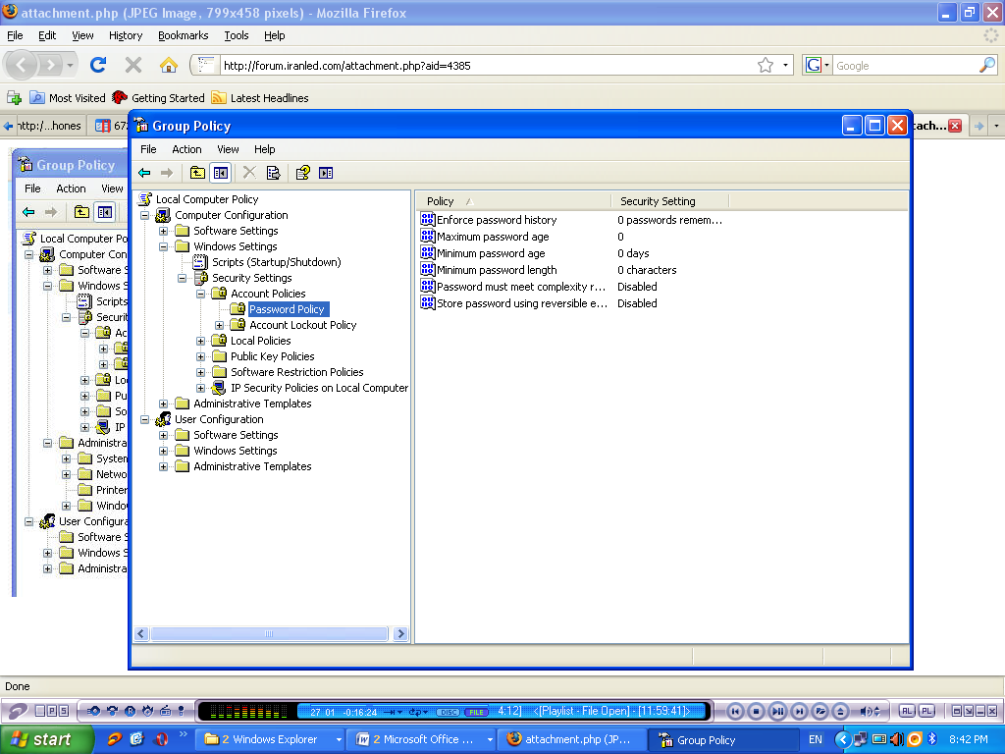Open Firefox Bookmarks menu
The height and width of the screenshot is (754, 1005).
pos(184,36)
